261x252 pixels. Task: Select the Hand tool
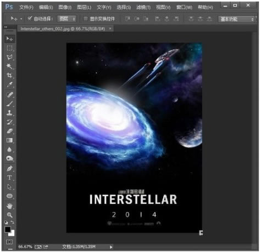point(9,206)
